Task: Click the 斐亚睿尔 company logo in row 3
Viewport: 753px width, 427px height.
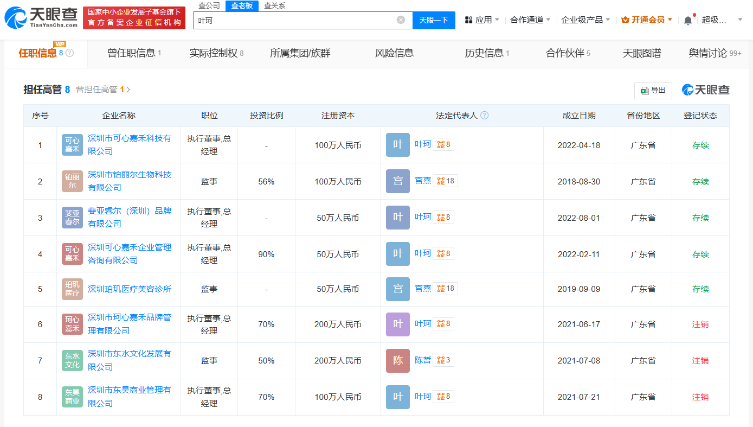Action: (x=73, y=218)
